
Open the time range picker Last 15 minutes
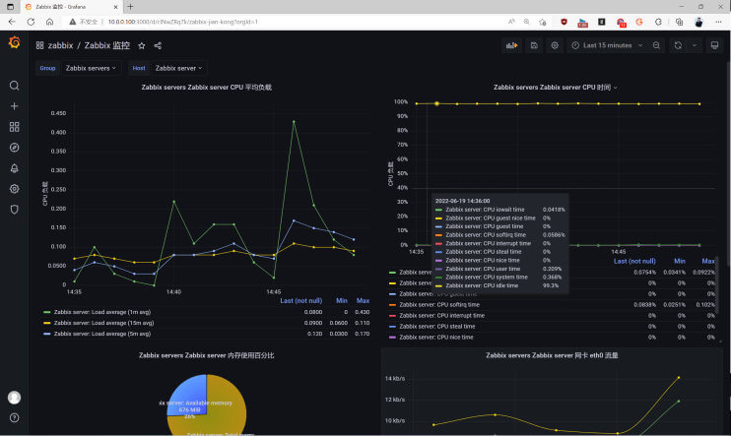tap(608, 45)
